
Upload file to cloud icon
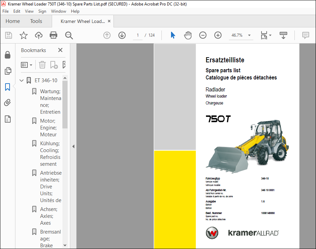pos(39,35)
